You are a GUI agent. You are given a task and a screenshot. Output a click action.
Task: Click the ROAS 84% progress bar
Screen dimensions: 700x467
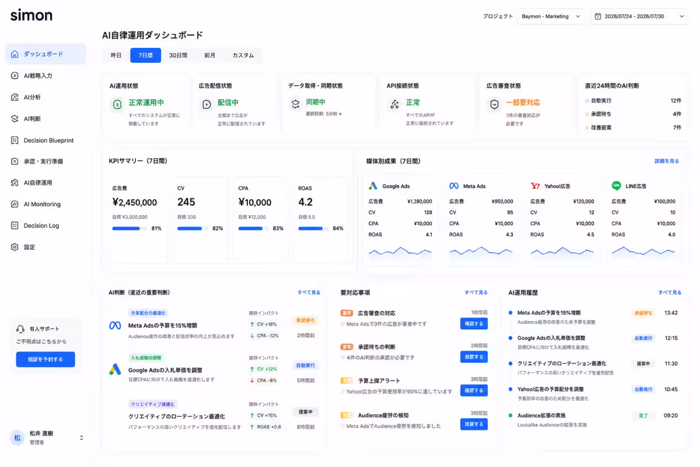313,229
